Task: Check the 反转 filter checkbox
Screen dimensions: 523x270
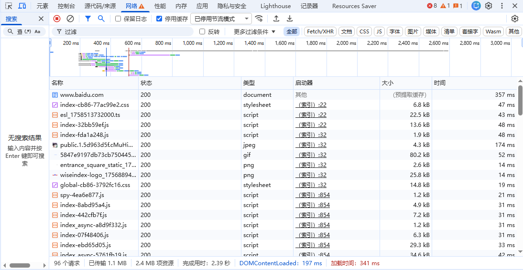Action: [x=202, y=31]
